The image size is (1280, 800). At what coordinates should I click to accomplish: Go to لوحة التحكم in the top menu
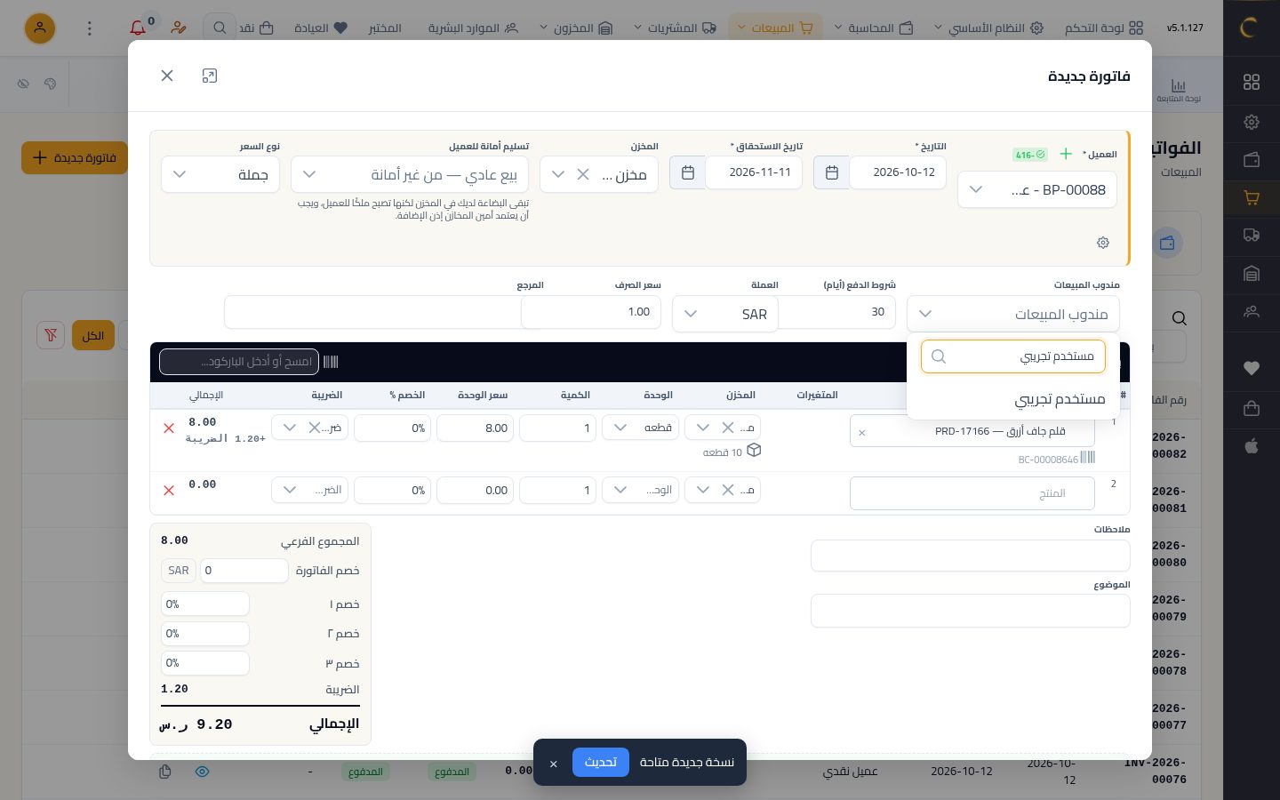(x=1104, y=28)
